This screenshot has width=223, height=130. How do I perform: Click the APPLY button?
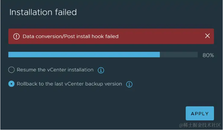tap(199, 113)
